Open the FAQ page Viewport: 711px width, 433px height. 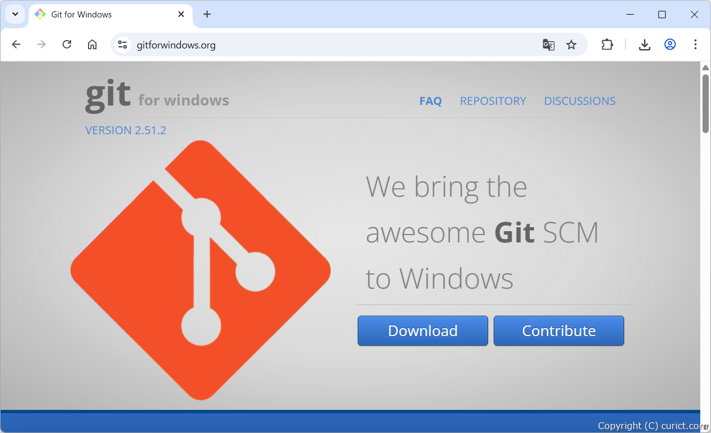[430, 101]
